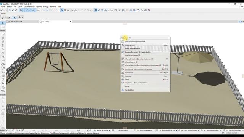244x137 pixels.
Task: Open the Par outils et matériaux pen set dropdown
Action: tap(146, 131)
